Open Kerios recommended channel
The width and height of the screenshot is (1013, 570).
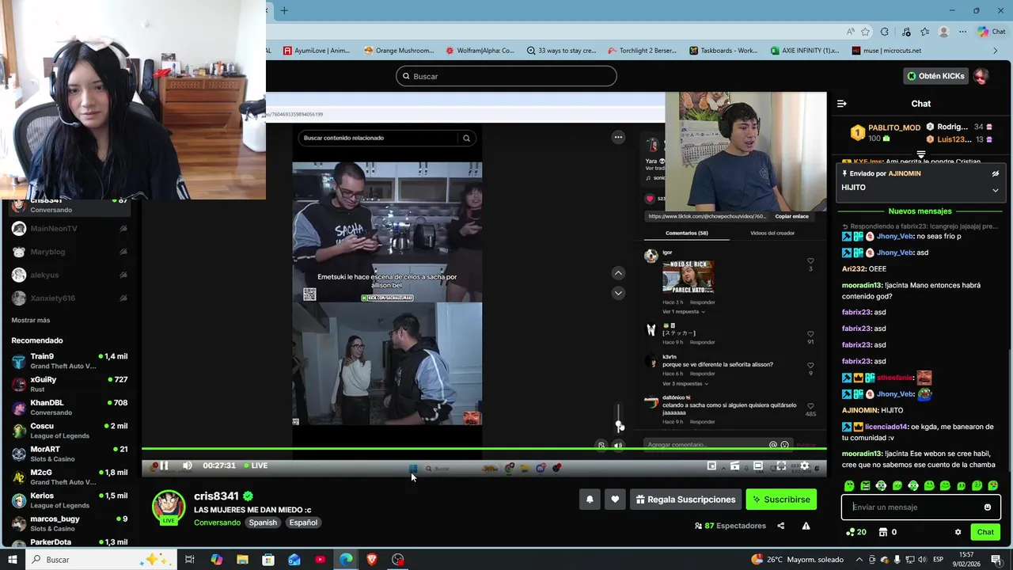pos(70,500)
